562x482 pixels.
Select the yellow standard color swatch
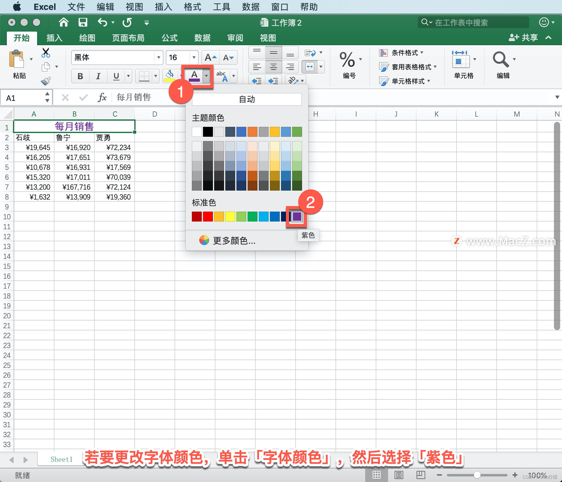230,217
